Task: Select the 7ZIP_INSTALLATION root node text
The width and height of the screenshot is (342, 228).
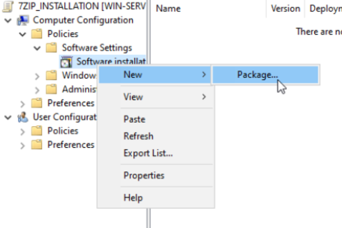Action: 82,6
